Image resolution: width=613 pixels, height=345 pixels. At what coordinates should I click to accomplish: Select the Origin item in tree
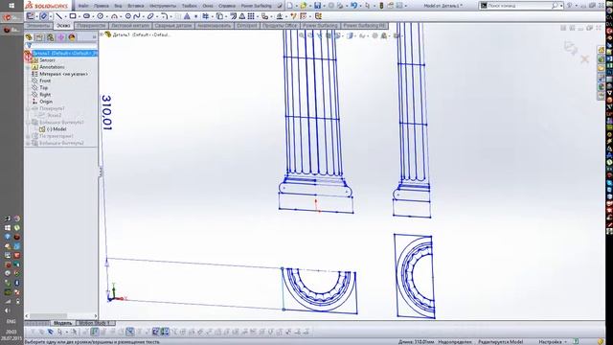click(x=46, y=102)
